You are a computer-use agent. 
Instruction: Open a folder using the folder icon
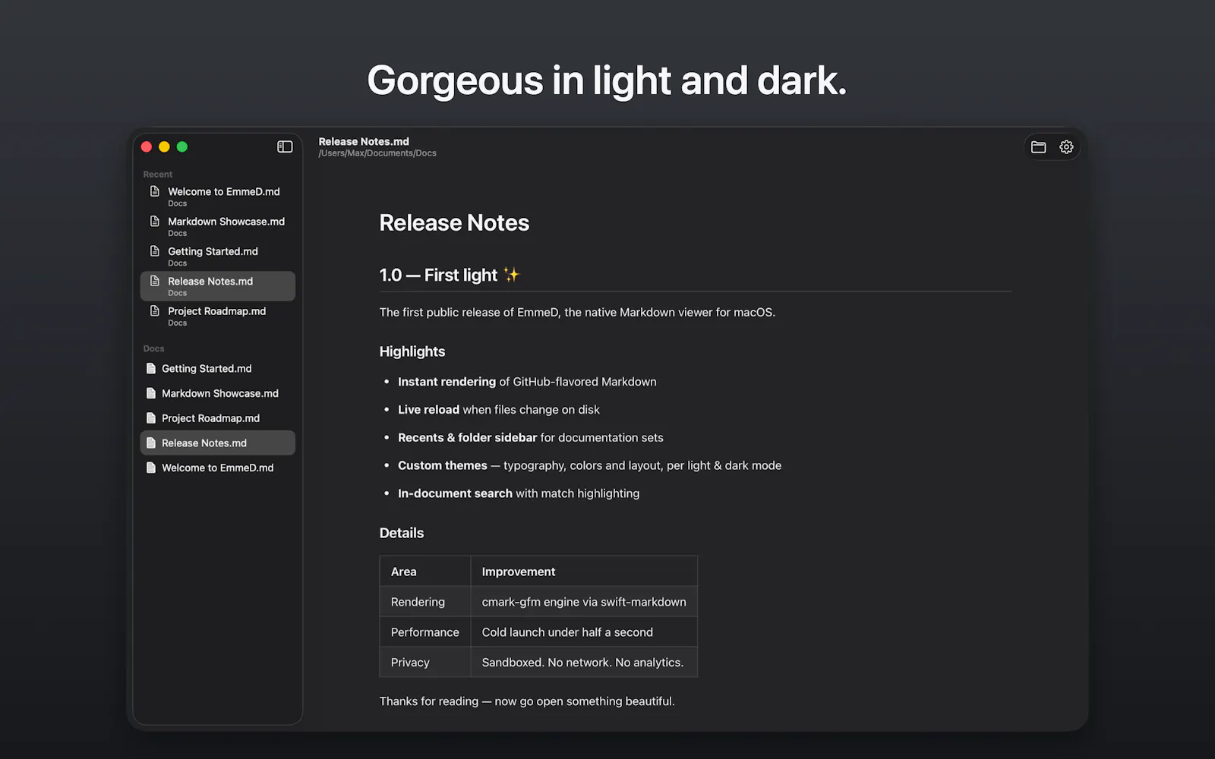[1038, 147]
